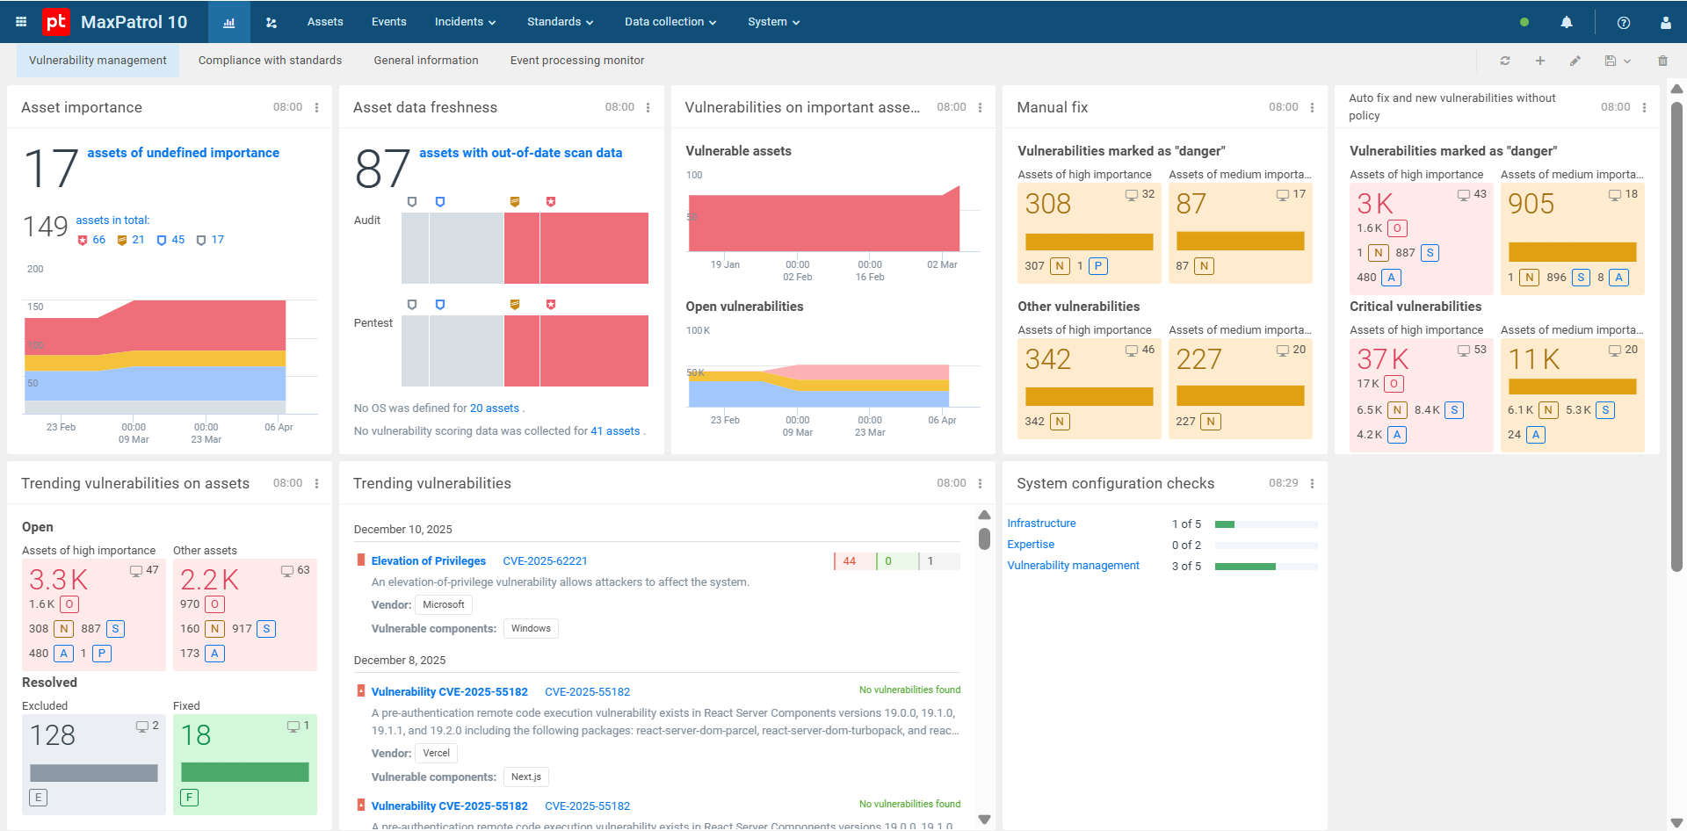Viewport: 1687px width, 831px height.
Task: Edit the dashboard with the pencil icon
Action: [x=1575, y=61]
